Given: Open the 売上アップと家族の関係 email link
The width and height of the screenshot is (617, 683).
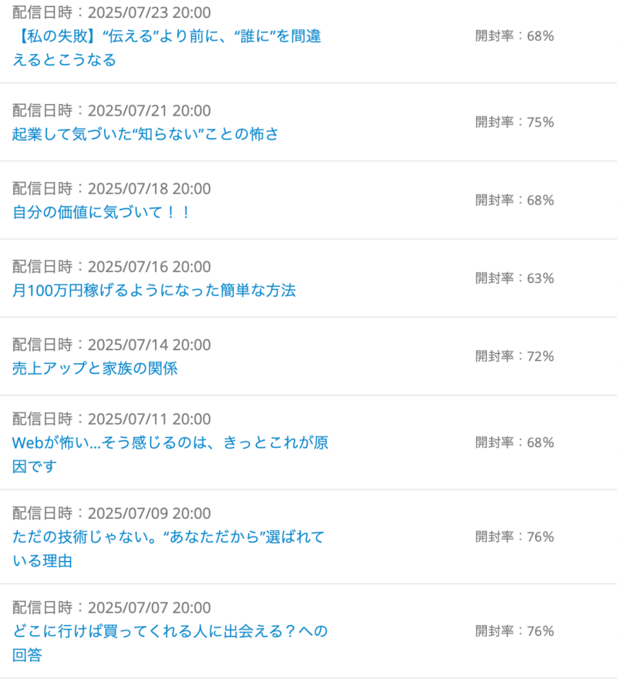Looking at the screenshot, I should [x=95, y=368].
